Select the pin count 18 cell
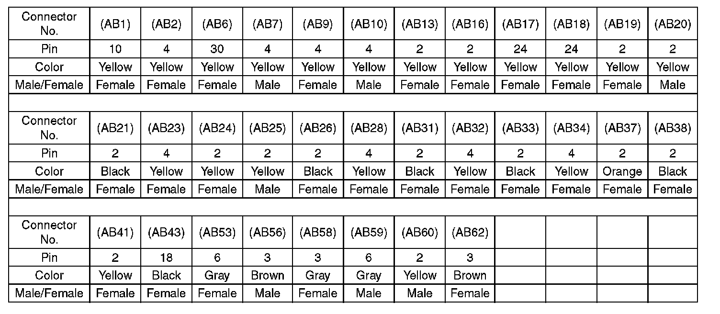The image size is (720, 314). [x=166, y=258]
